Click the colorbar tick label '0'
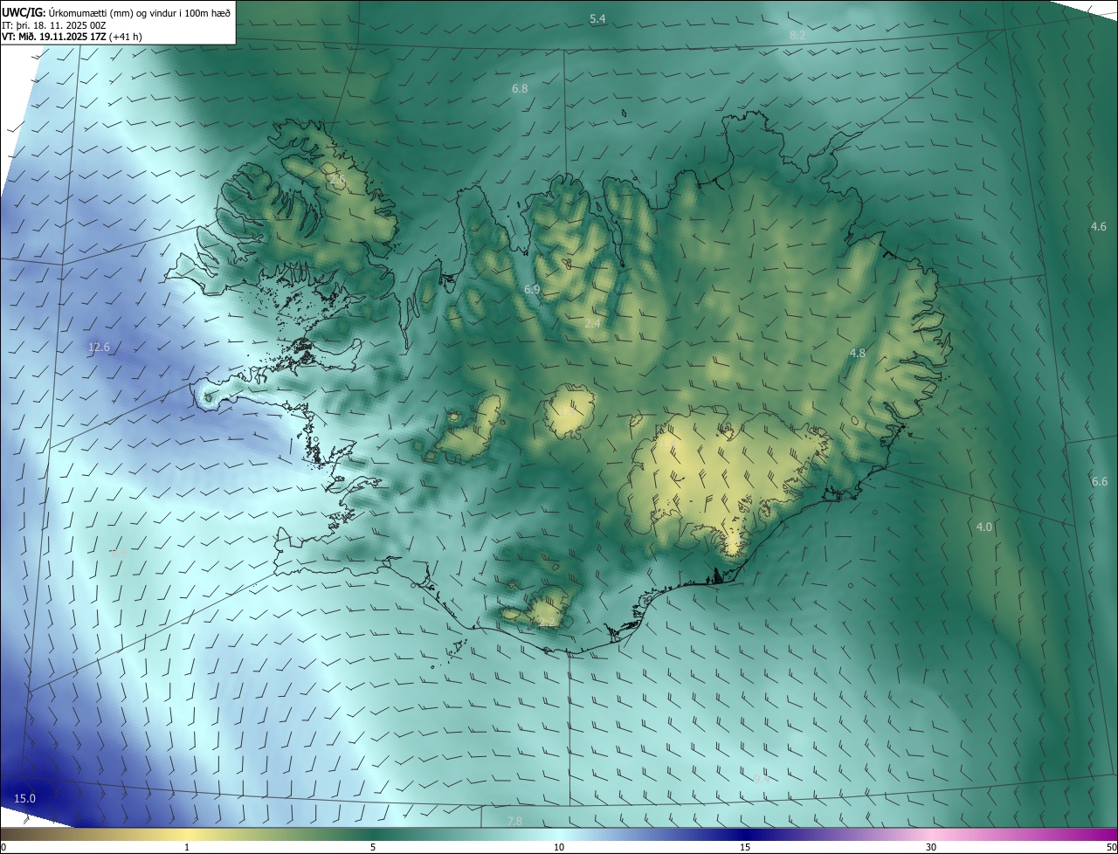 click(x=3, y=847)
